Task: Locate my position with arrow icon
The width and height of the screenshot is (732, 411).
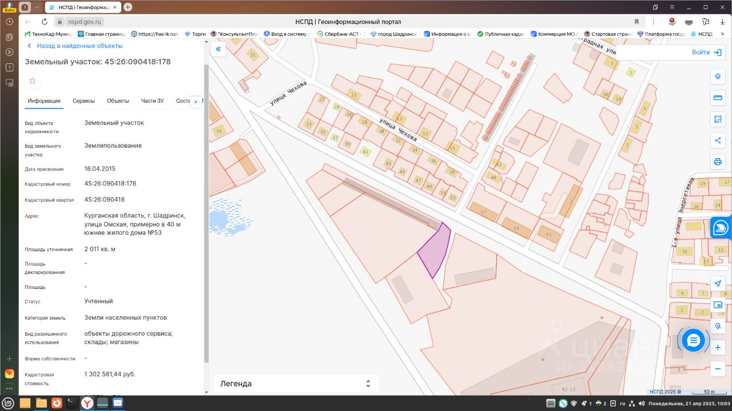Action: [718, 284]
